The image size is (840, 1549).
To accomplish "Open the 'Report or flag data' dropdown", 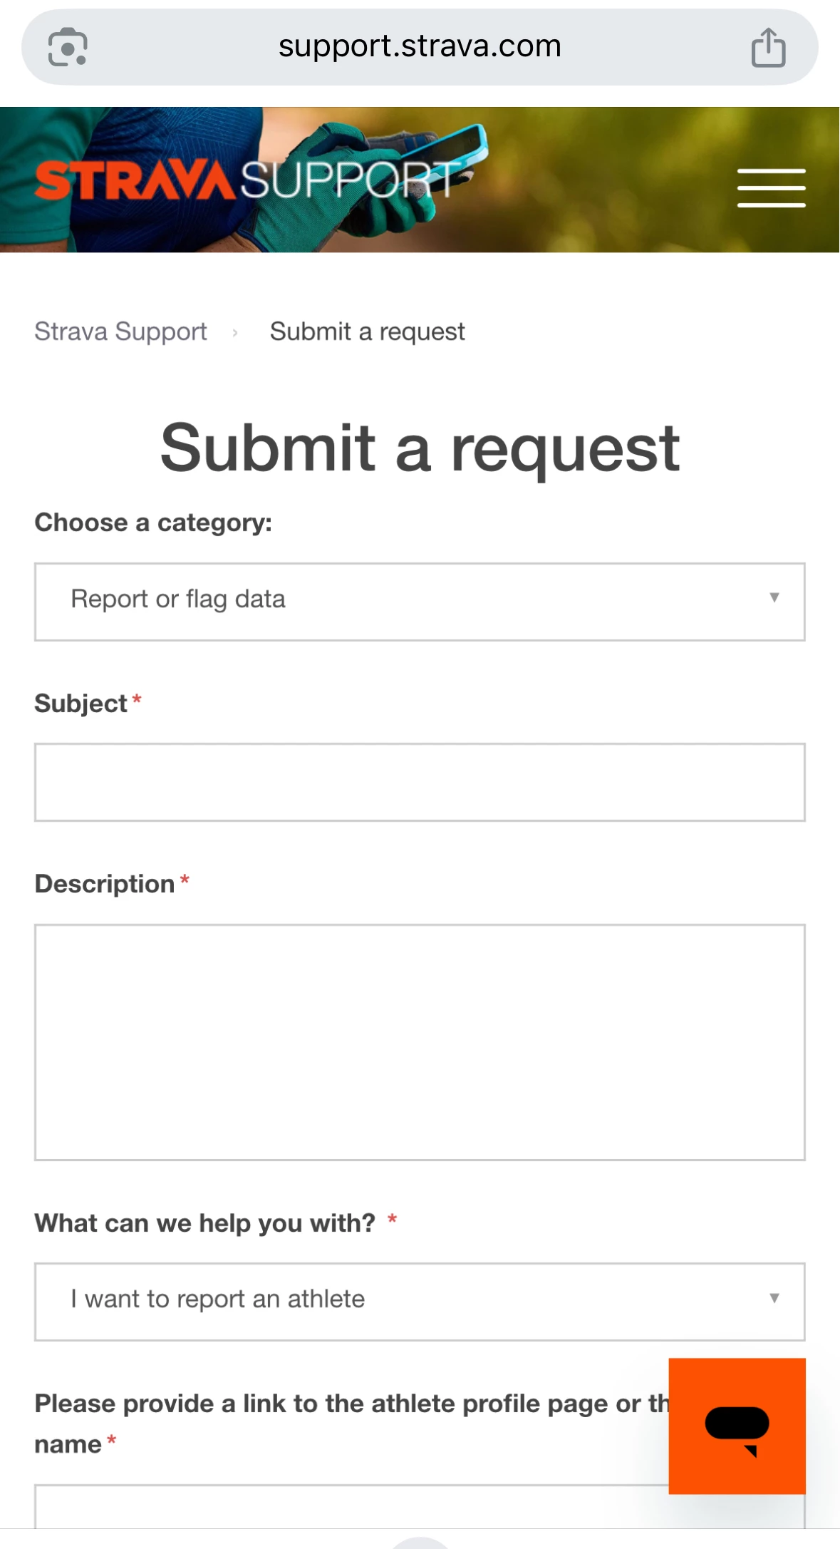I will point(420,602).
